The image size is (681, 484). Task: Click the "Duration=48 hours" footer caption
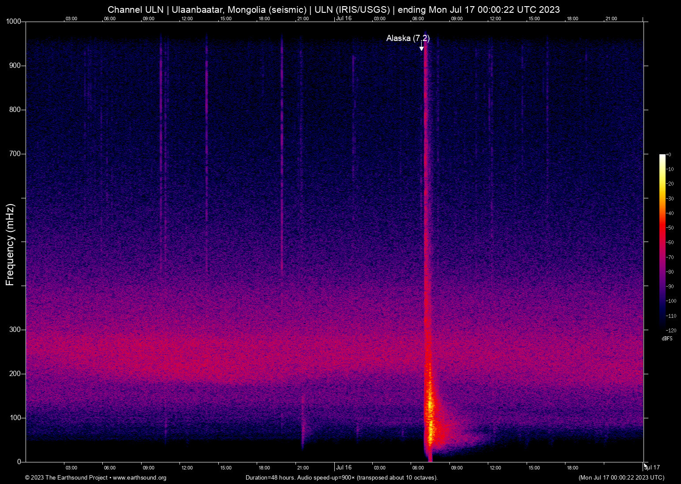(342, 478)
